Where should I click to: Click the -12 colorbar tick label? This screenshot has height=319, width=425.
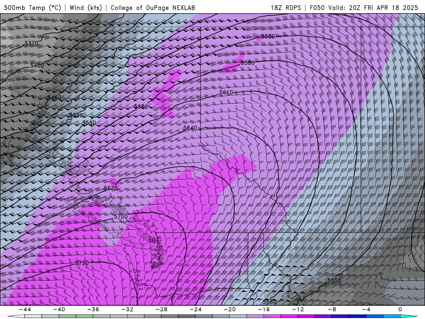(298, 309)
